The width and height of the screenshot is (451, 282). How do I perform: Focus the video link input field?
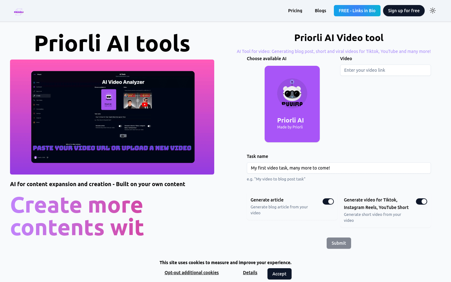pos(385,70)
